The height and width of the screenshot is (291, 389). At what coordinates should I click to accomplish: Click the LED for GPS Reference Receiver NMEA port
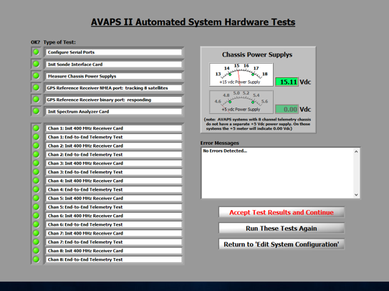36,87
